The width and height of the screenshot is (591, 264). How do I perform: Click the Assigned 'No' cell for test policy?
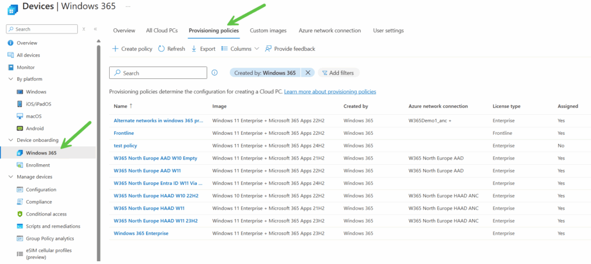(561, 145)
